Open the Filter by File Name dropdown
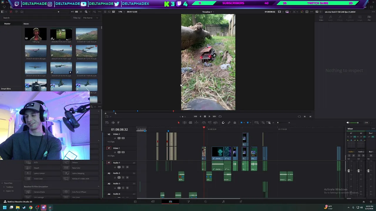Viewport: 376px width, 211px height. click(90, 18)
